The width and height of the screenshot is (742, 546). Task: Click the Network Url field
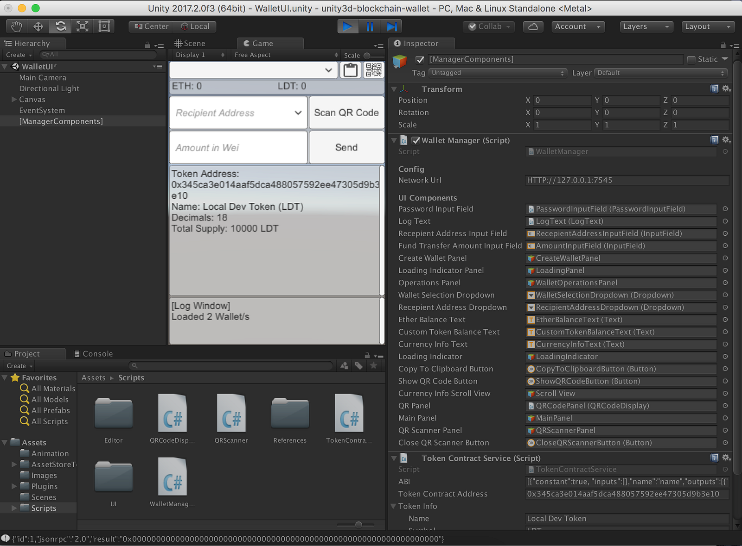(627, 180)
